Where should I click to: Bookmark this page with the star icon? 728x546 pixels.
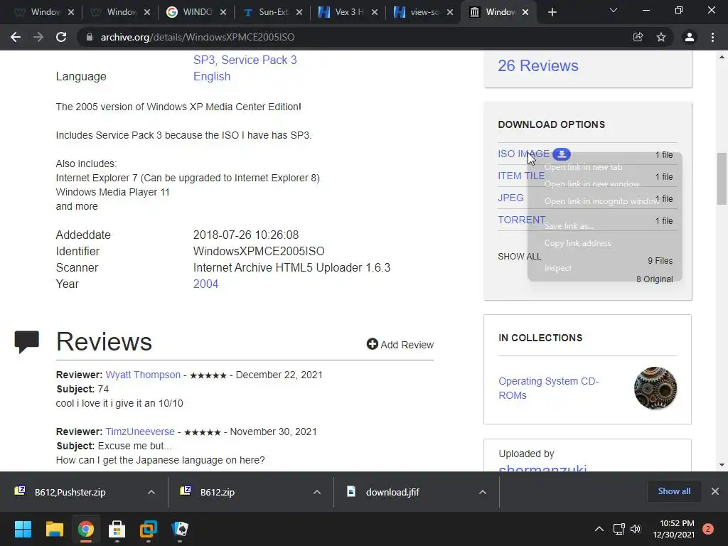point(661,37)
